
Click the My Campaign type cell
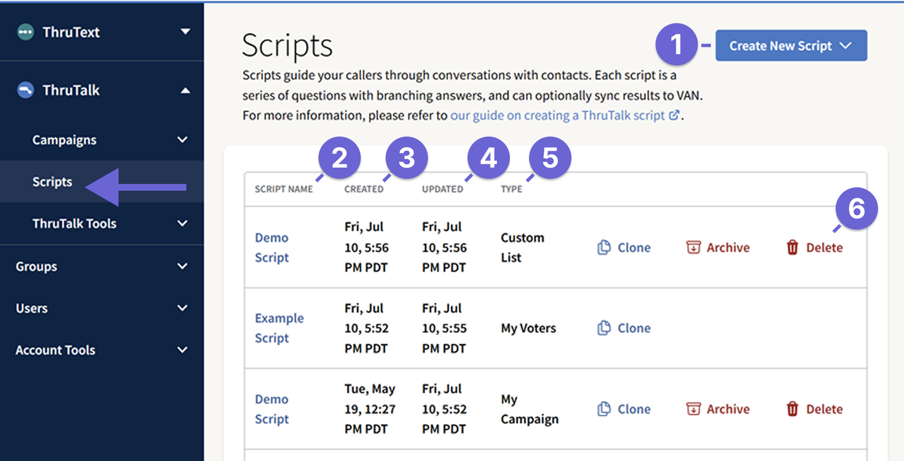coord(530,409)
